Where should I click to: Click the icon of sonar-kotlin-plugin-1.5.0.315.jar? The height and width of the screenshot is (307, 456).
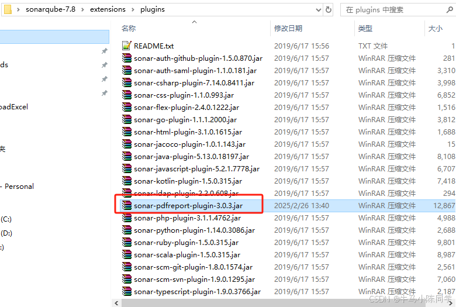click(x=126, y=181)
